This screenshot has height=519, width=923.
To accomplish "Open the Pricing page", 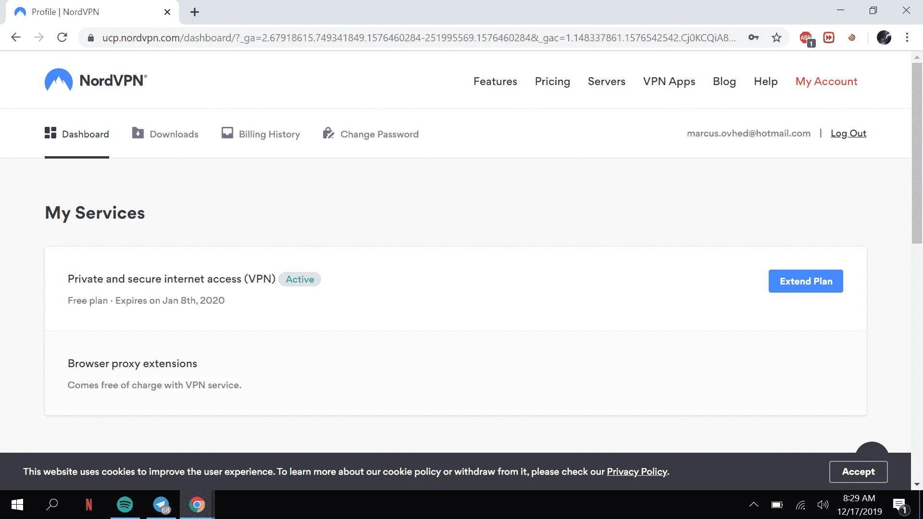I will click(552, 81).
